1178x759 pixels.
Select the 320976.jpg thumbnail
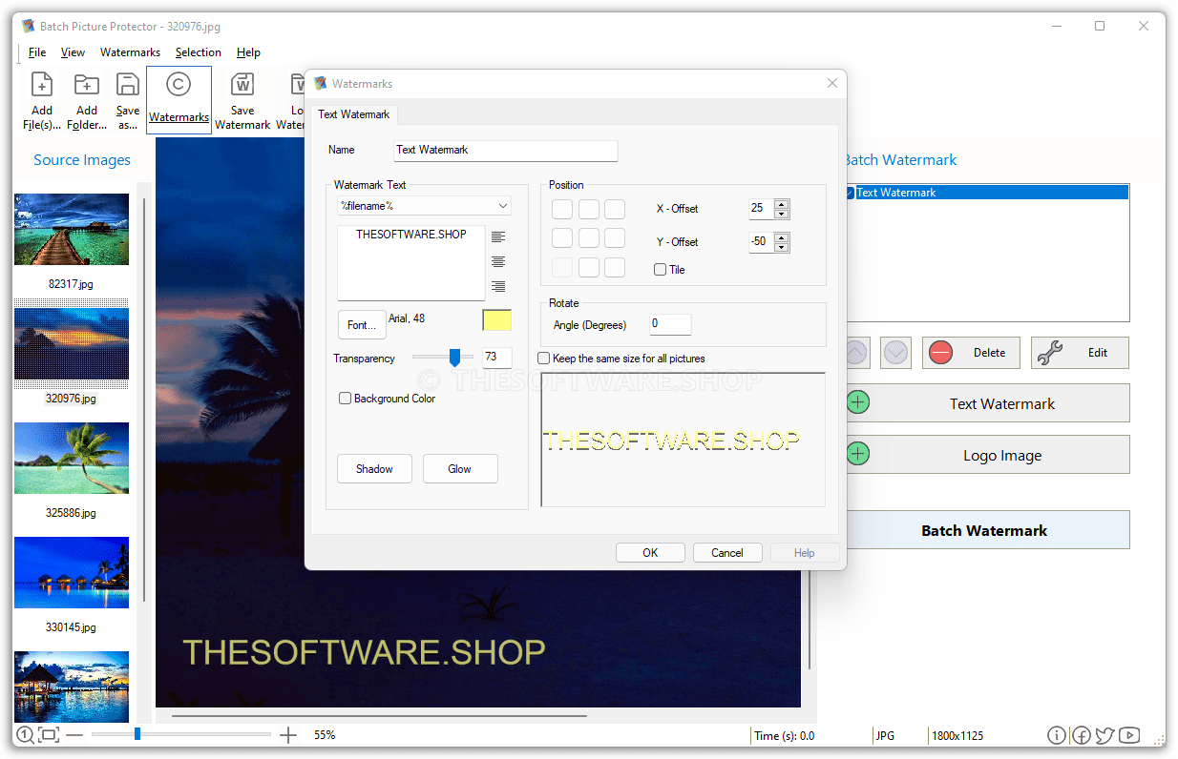pyautogui.click(x=72, y=344)
